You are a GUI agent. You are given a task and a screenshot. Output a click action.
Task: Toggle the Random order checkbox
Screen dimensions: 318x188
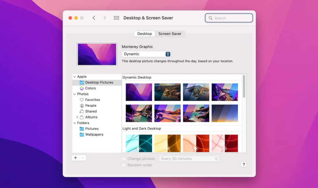[124, 165]
